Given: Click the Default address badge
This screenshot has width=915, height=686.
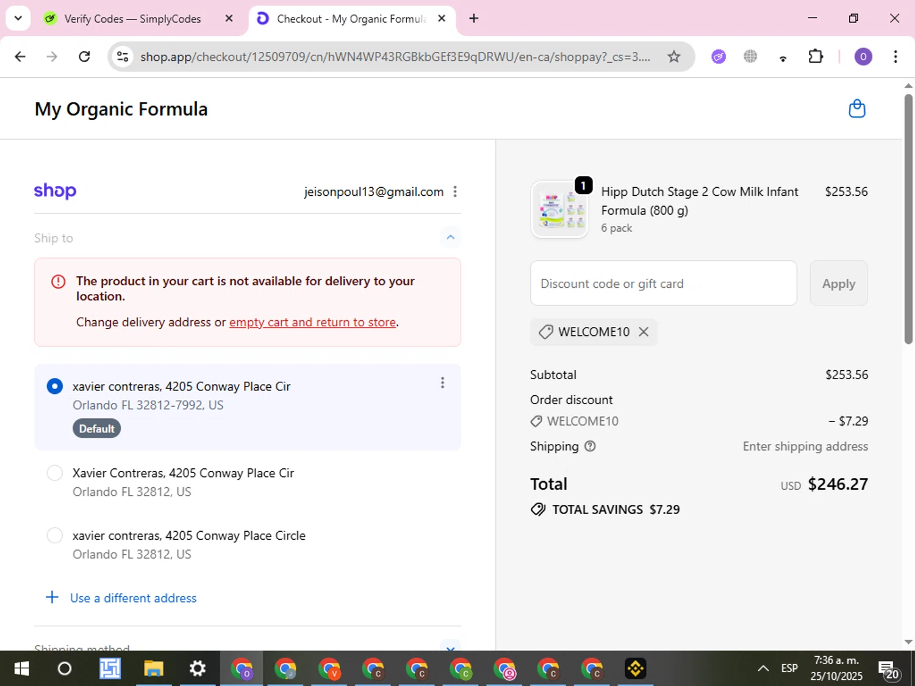Looking at the screenshot, I should coord(96,429).
